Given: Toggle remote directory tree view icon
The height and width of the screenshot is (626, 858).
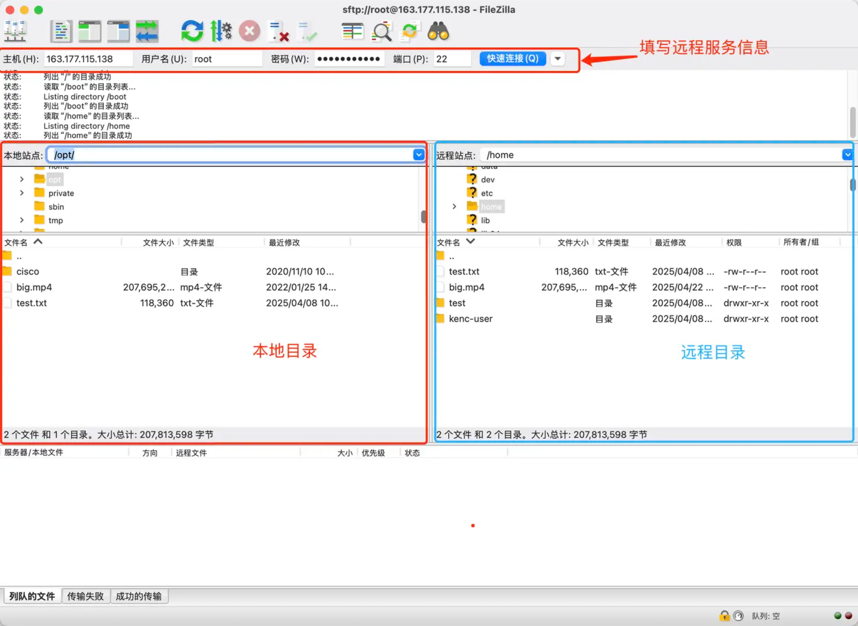Looking at the screenshot, I should (x=118, y=31).
